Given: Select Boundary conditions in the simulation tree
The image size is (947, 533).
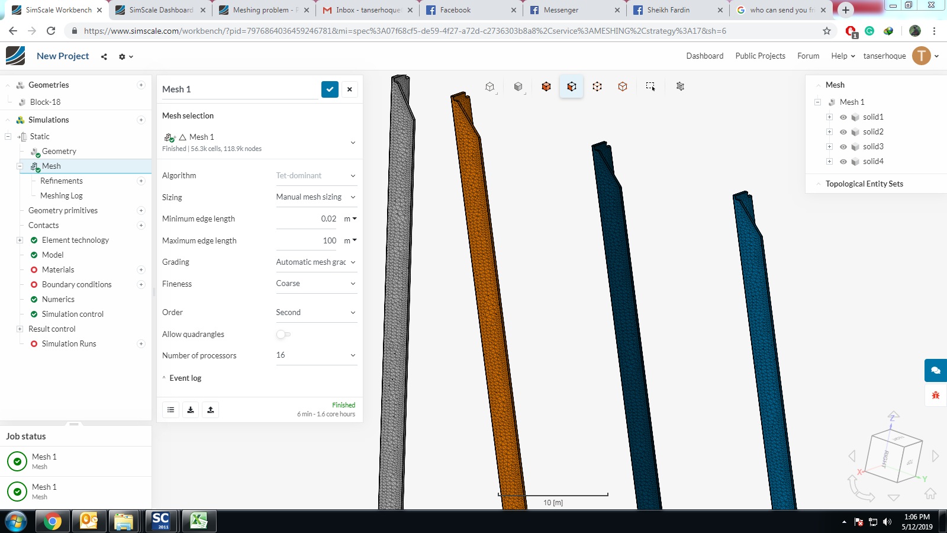Looking at the screenshot, I should pos(76,285).
